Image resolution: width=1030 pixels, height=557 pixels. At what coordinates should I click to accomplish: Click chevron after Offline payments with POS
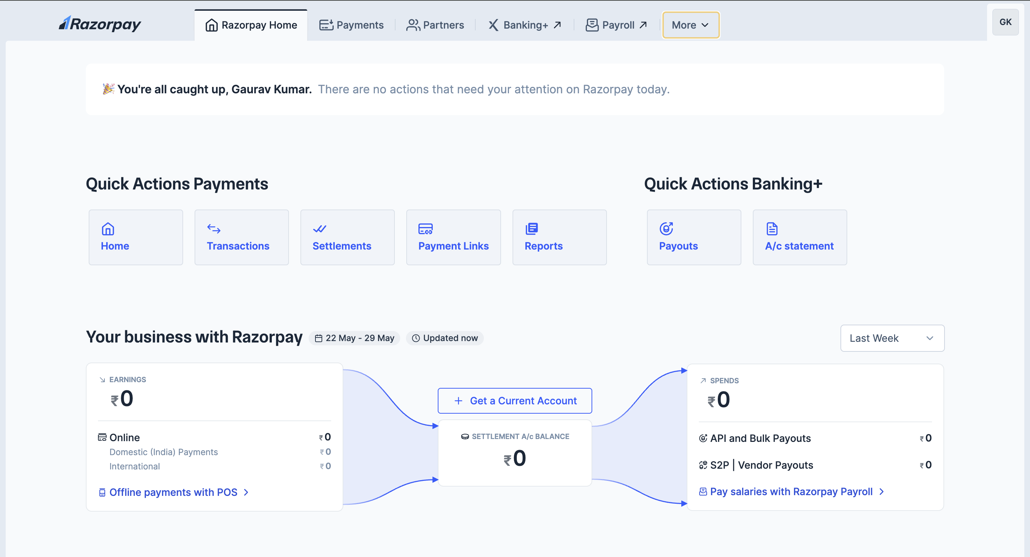tap(246, 493)
